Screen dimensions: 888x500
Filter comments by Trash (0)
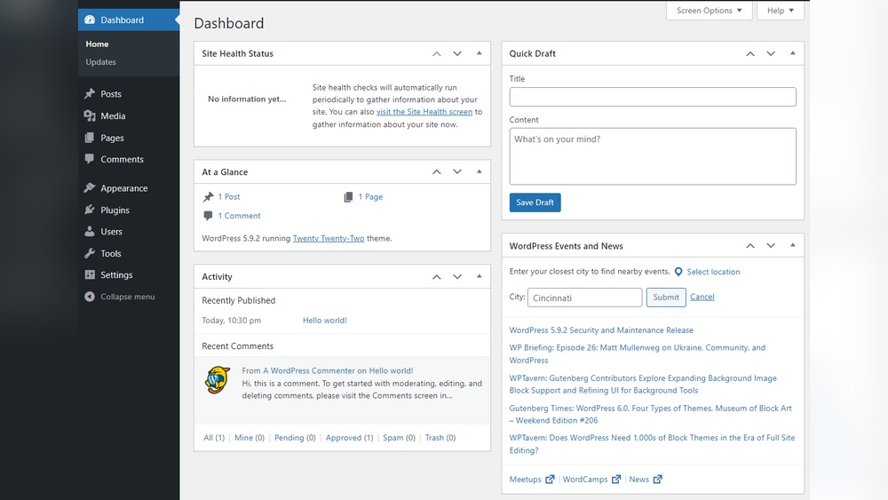pos(440,438)
